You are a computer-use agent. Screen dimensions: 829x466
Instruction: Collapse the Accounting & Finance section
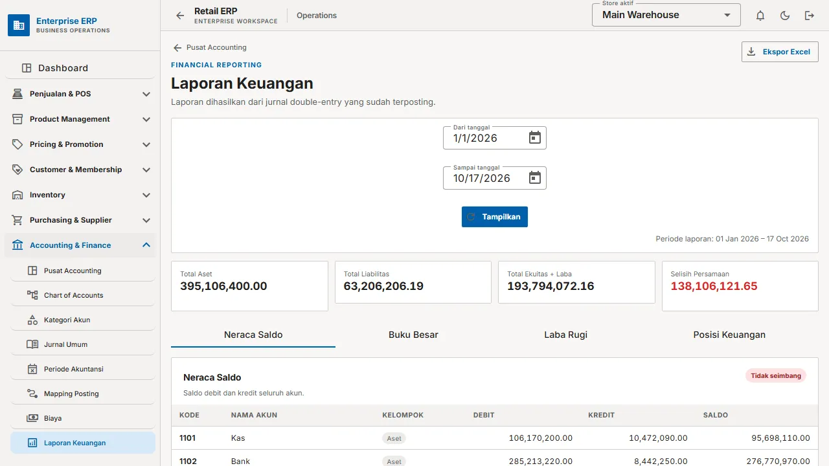[80, 245]
